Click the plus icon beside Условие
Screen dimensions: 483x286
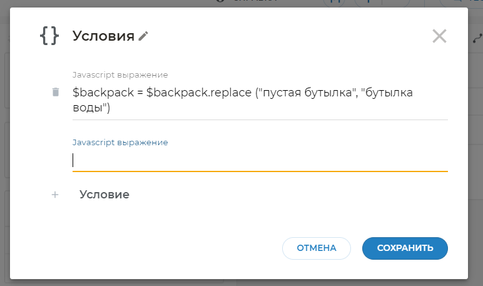coord(55,195)
